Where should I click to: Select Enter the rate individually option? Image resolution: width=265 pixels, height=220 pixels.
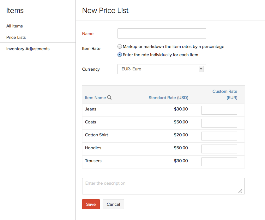click(120, 54)
